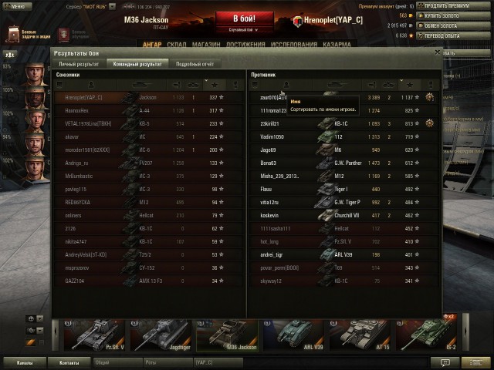The width and height of the screenshot is (494, 370).
Task: Open the [YAP_C] clan chat tab
Action: tap(218, 363)
